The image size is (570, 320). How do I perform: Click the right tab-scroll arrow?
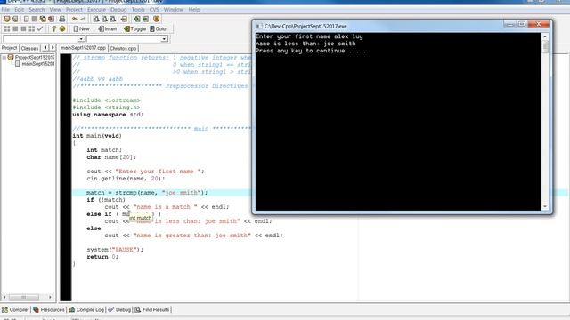tap(53, 48)
